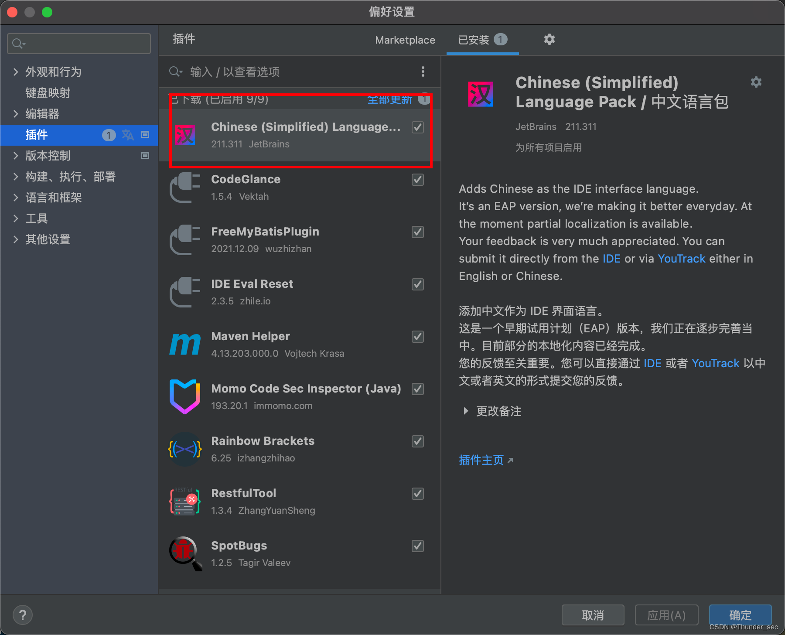Expand the 构建、执行、部署 section

pyautogui.click(x=16, y=177)
